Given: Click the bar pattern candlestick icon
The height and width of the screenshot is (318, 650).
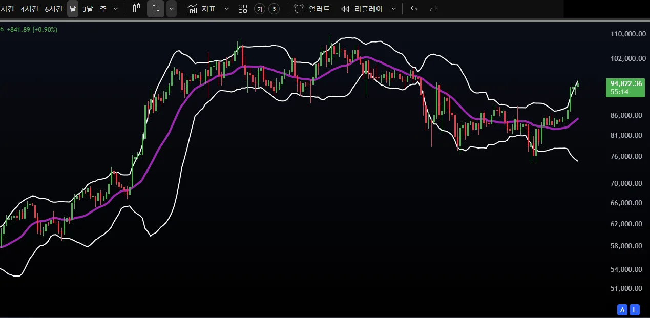Looking at the screenshot, I should pos(136,9).
